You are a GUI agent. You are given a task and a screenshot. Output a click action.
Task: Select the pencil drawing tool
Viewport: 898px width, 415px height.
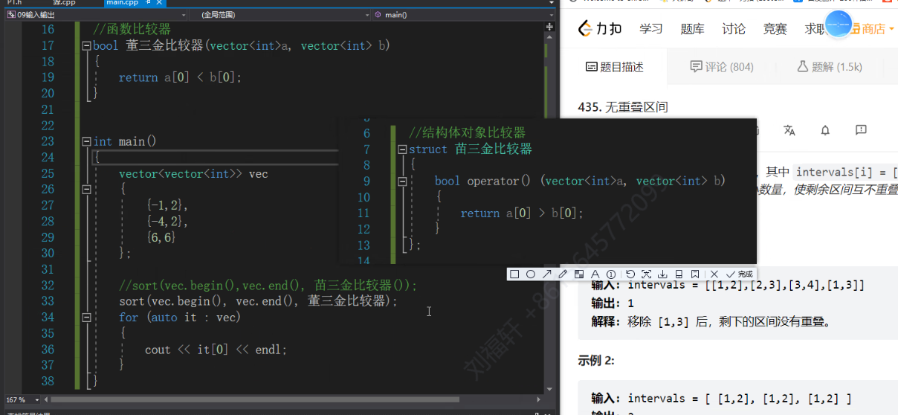click(x=563, y=274)
